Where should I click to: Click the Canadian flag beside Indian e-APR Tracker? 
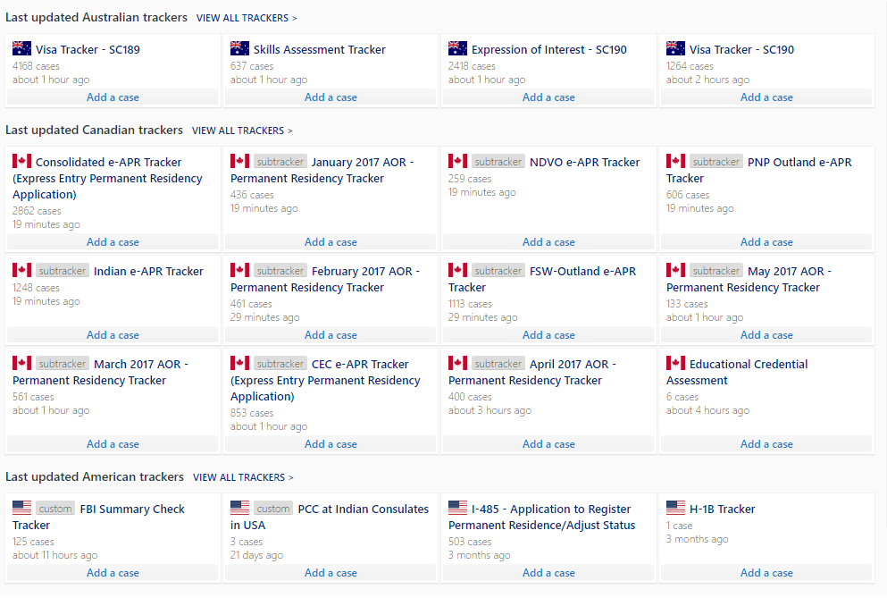21,270
